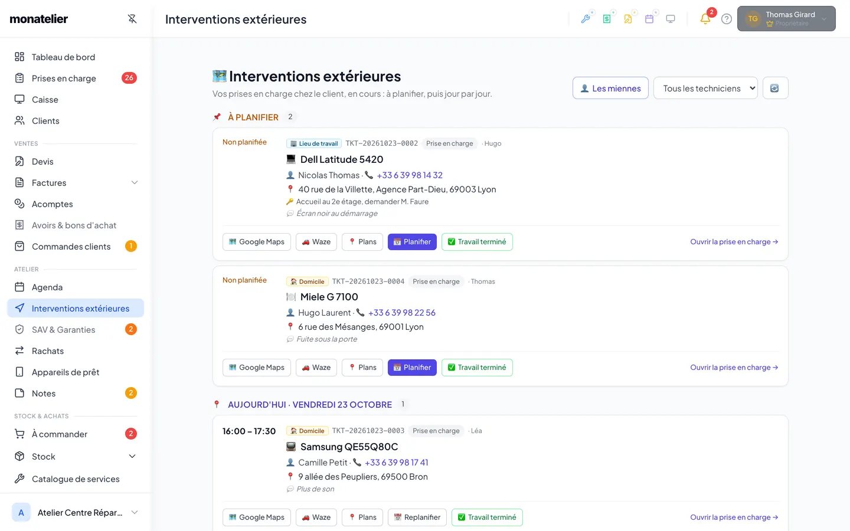Open Atelier Centre Répar workshop switcher
The image size is (850, 531).
pyautogui.click(x=76, y=512)
